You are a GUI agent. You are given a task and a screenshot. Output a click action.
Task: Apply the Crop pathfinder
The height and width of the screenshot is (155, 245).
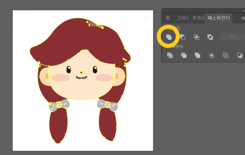pyautogui.click(x=212, y=55)
